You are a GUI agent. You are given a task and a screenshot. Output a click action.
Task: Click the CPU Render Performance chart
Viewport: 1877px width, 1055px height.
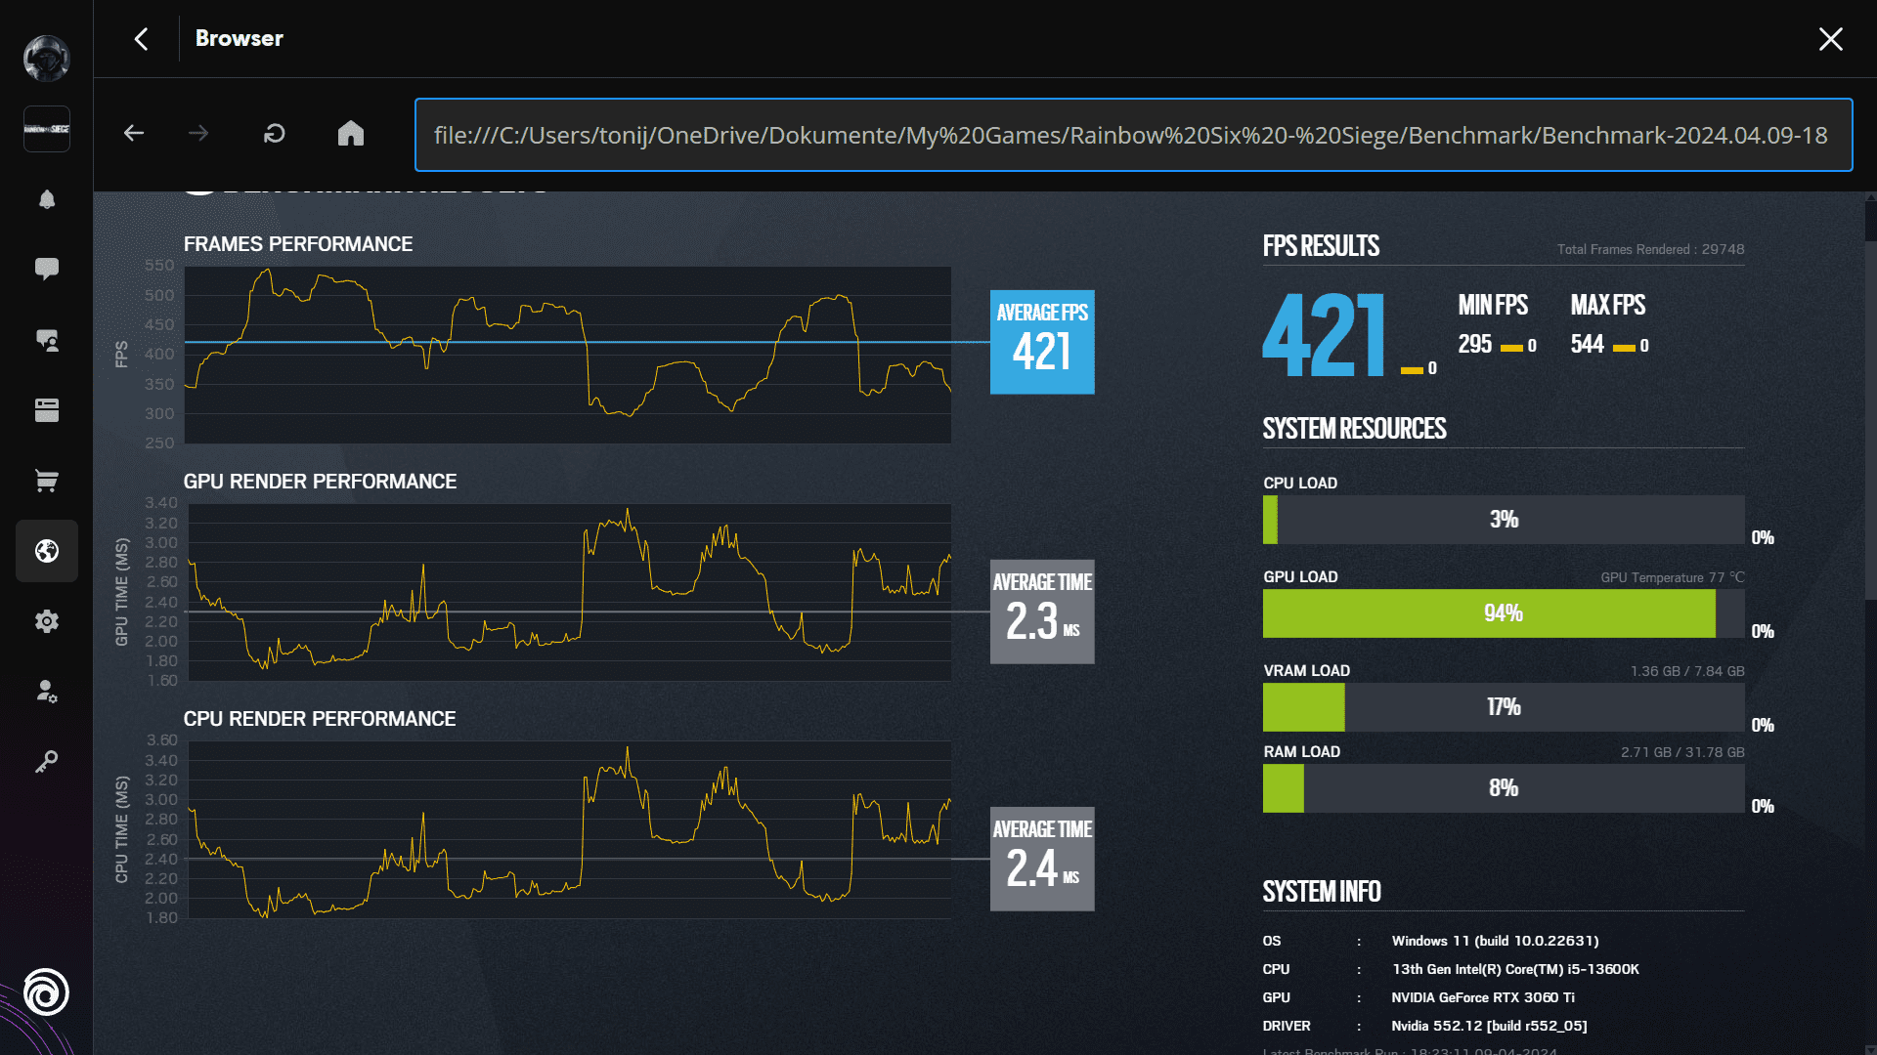[568, 829]
